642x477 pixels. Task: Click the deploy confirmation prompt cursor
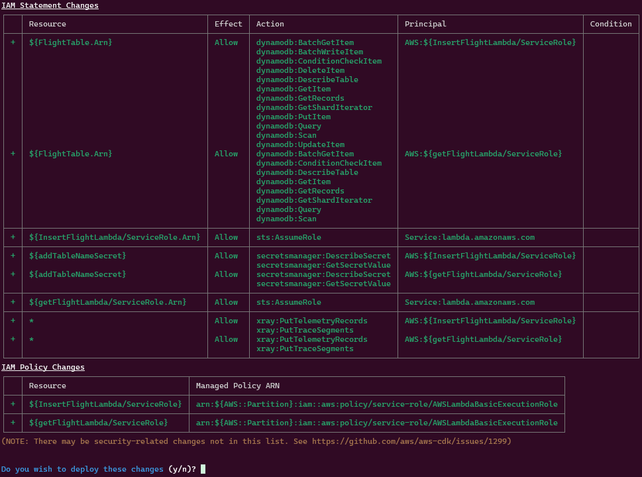(x=203, y=469)
